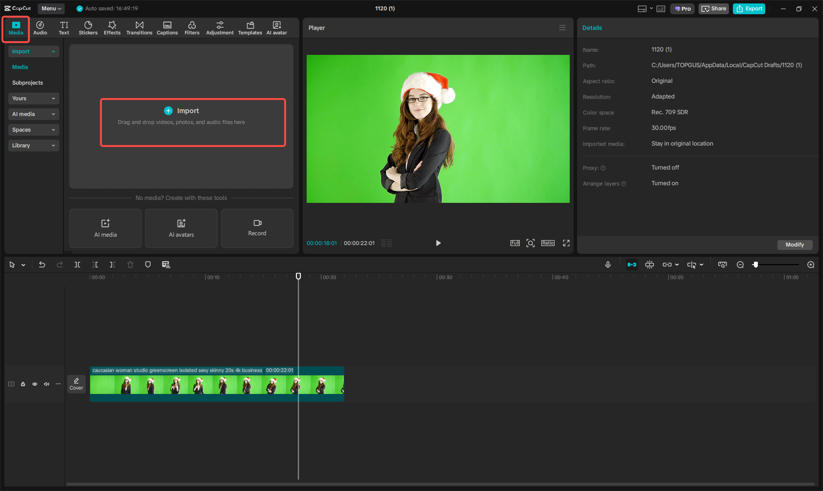Screen dimensions: 823x491
Task: Select the Stickers panel icon
Action: 88,27
